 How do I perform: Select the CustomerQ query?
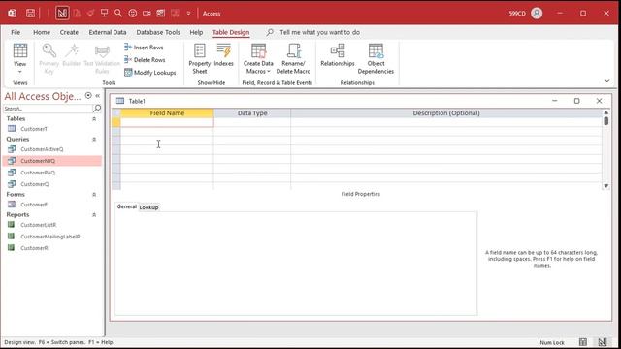pos(35,184)
